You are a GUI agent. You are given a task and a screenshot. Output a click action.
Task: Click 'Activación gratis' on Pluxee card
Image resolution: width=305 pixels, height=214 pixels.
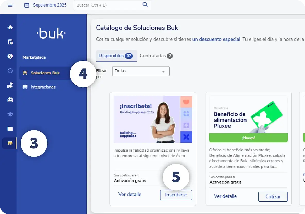tap(225, 182)
